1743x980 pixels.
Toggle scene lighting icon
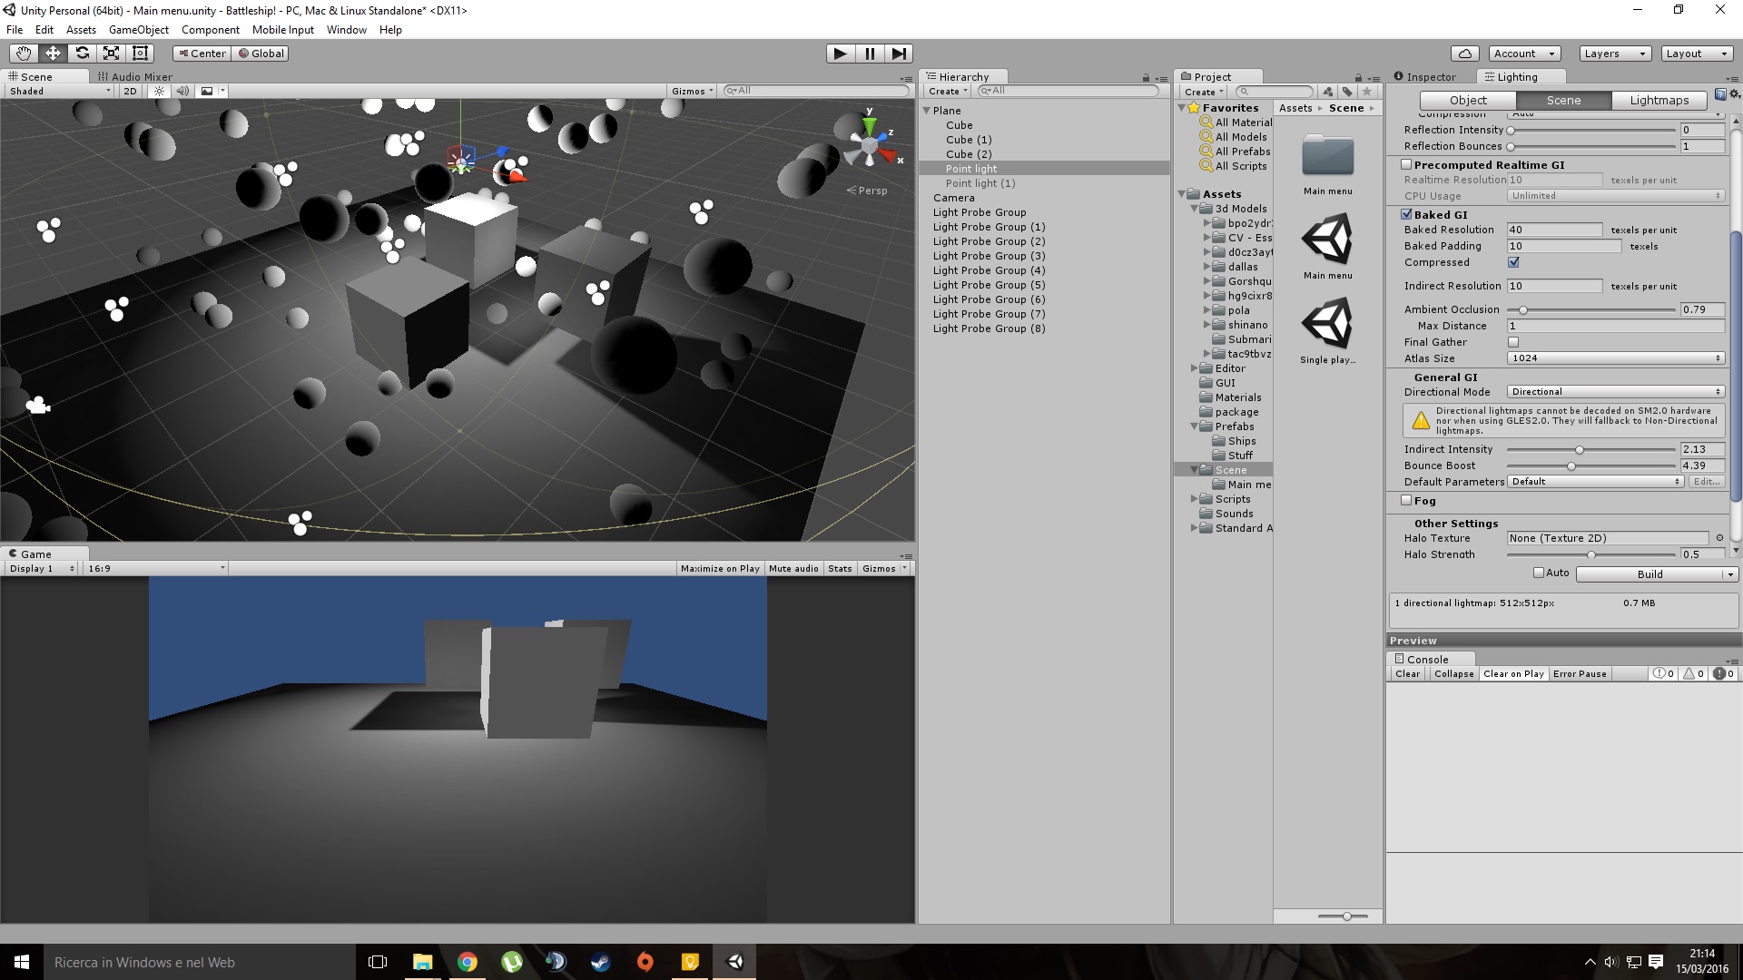[160, 91]
